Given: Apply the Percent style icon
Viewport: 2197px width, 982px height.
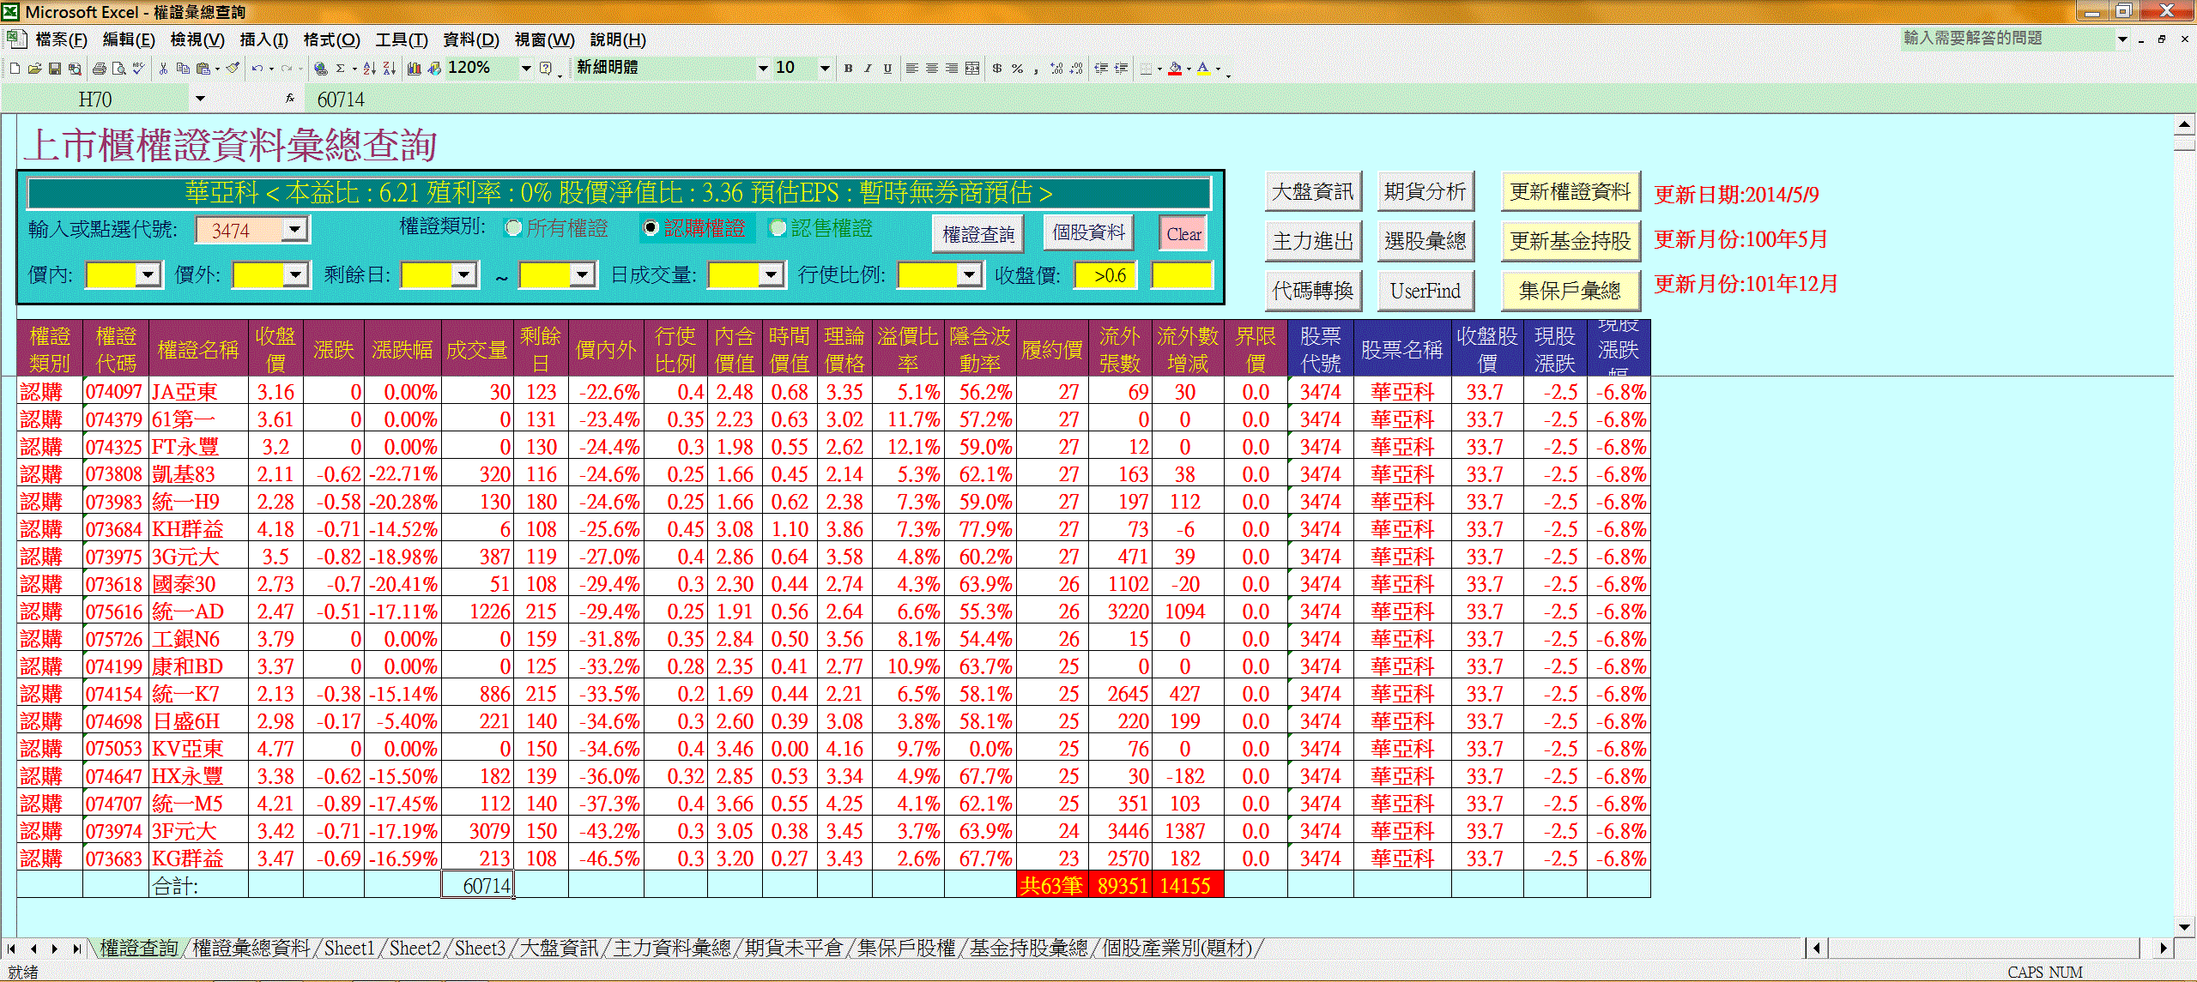Looking at the screenshot, I should click(1017, 69).
